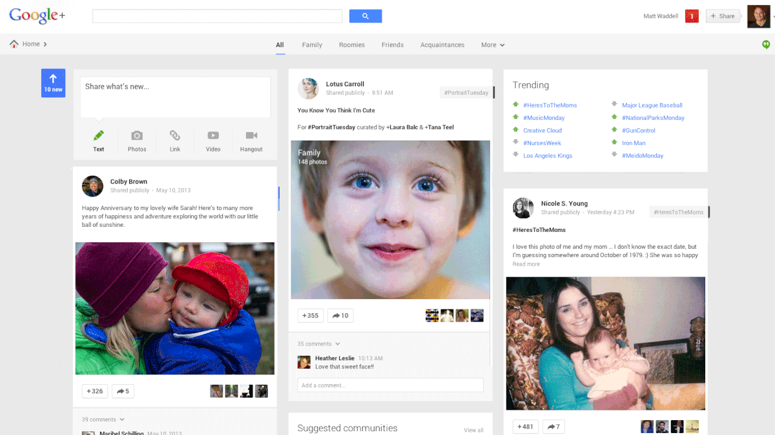
Task: Expand the More circles dropdown
Action: pyautogui.click(x=493, y=45)
